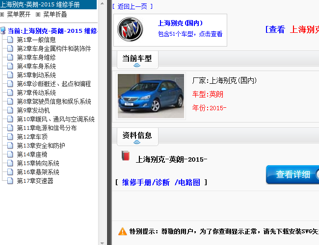Click the page icon beside 第4章车身系统
Screen dimensions: 319x245
coord(10,66)
